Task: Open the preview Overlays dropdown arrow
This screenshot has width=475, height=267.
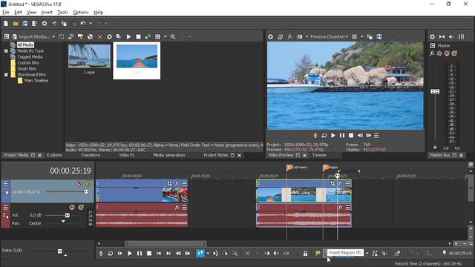Action: pyautogui.click(x=361, y=36)
